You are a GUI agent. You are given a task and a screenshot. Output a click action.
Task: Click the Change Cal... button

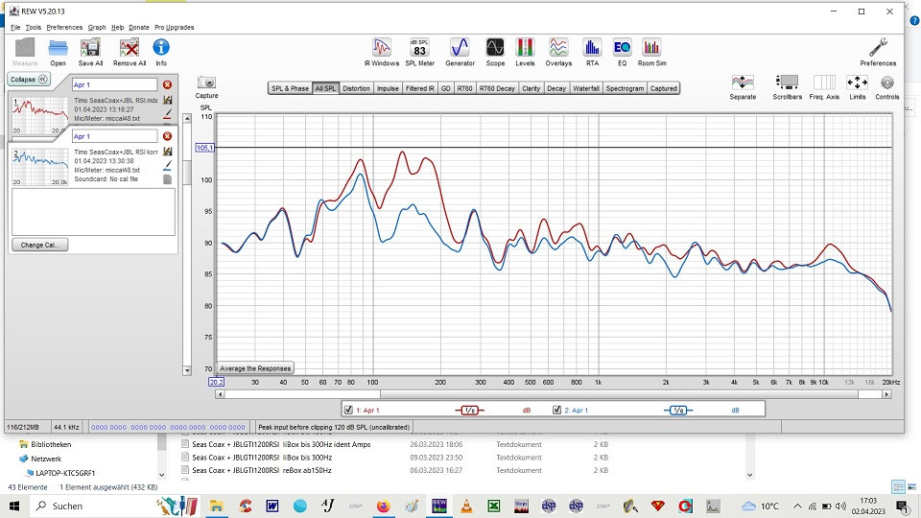40,245
